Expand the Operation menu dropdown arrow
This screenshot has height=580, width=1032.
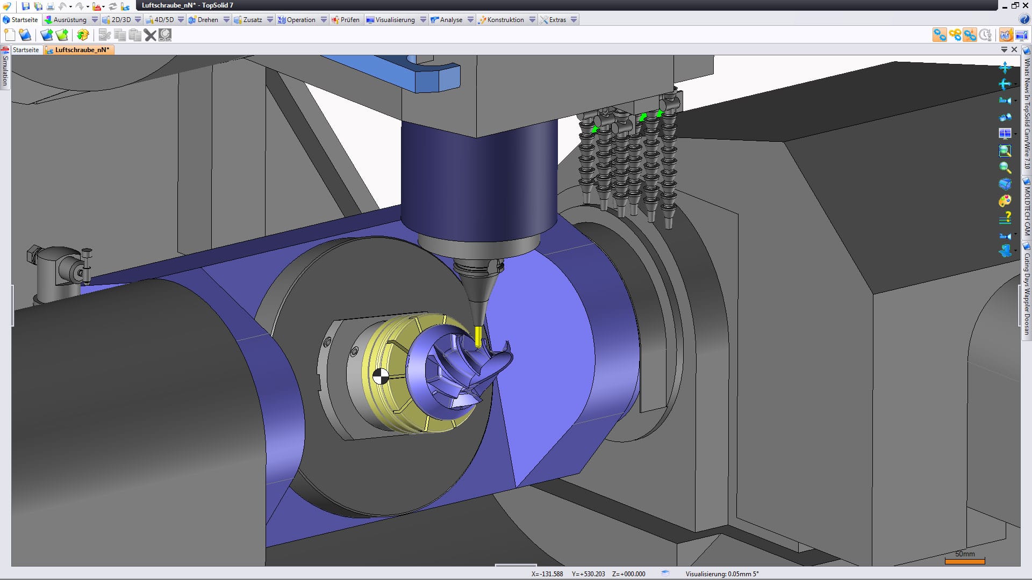[324, 20]
